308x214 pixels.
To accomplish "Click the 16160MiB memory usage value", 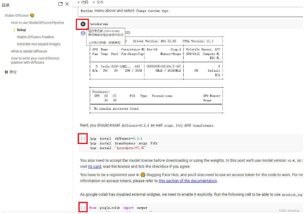I will [174, 71].
